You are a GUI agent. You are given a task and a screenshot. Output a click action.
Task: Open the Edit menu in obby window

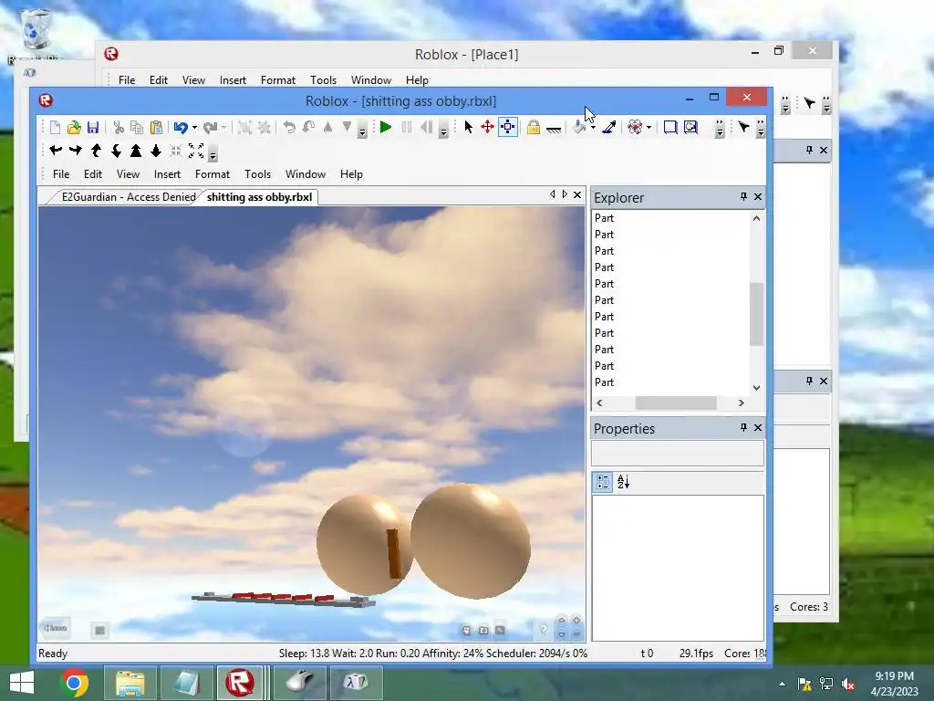(92, 174)
